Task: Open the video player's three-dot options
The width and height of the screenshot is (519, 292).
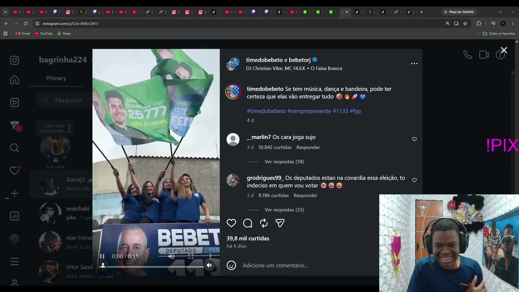Action: [x=210, y=256]
